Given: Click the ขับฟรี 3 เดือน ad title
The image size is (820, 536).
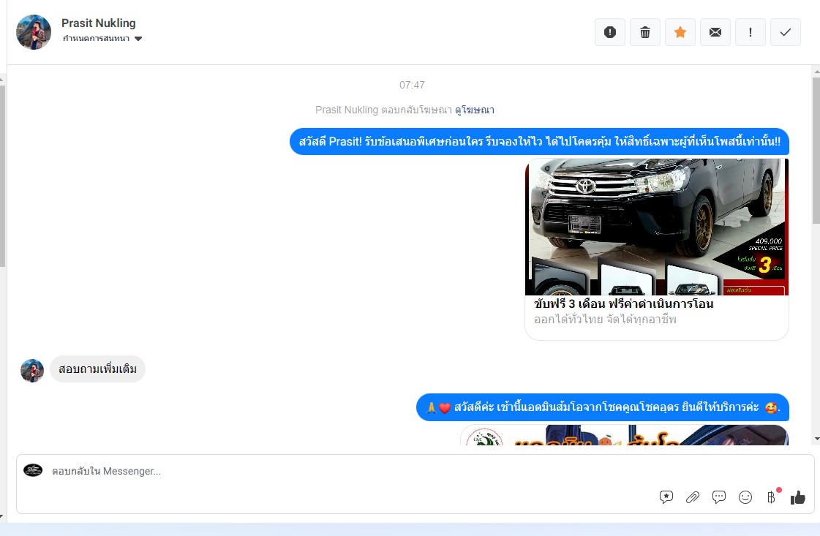Looking at the screenshot, I should [x=624, y=303].
